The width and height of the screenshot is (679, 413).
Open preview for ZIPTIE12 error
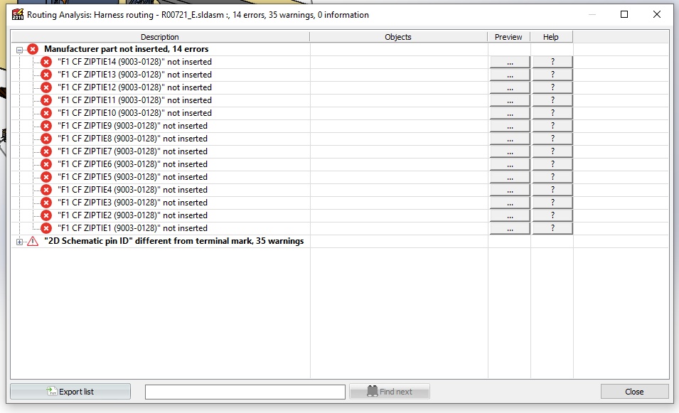(x=510, y=87)
